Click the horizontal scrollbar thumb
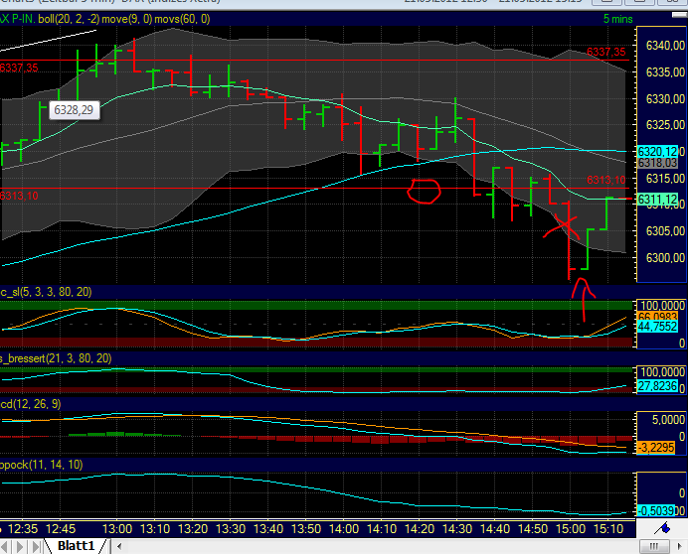This screenshot has height=554, width=688. tap(654, 546)
